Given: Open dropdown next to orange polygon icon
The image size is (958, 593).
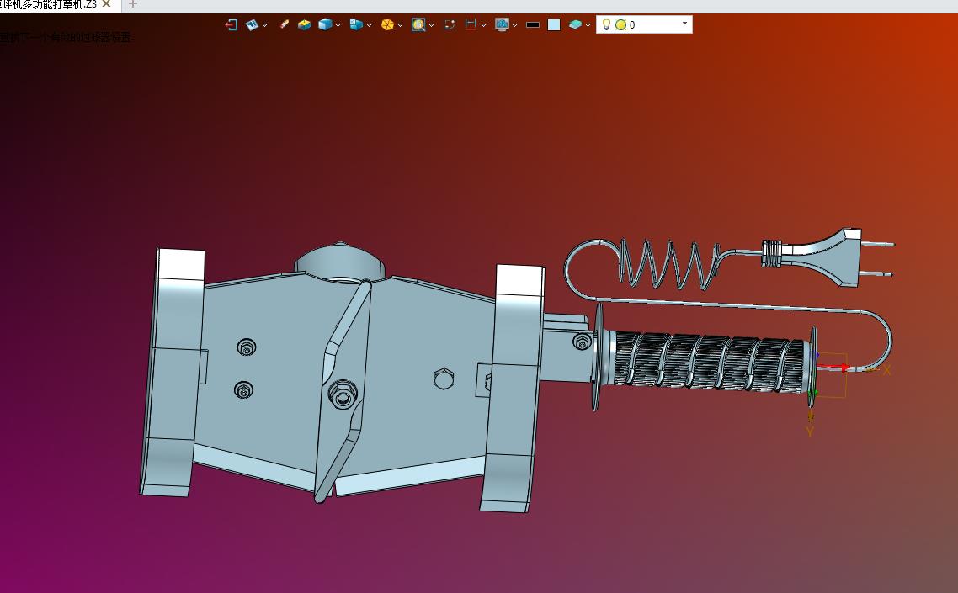Looking at the screenshot, I should pyautogui.click(x=400, y=25).
